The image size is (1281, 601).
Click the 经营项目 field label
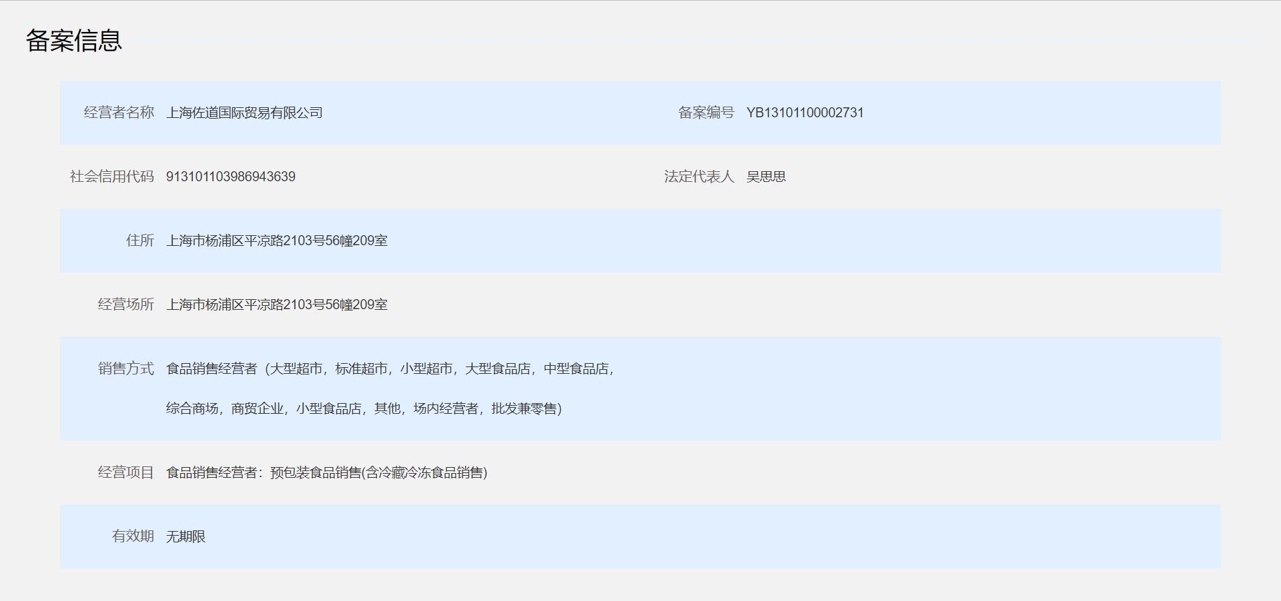[126, 472]
